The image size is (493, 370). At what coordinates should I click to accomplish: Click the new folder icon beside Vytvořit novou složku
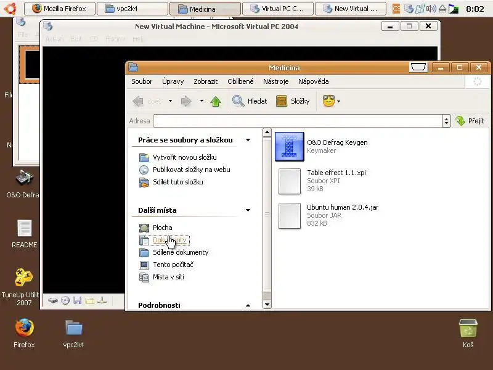coord(144,157)
